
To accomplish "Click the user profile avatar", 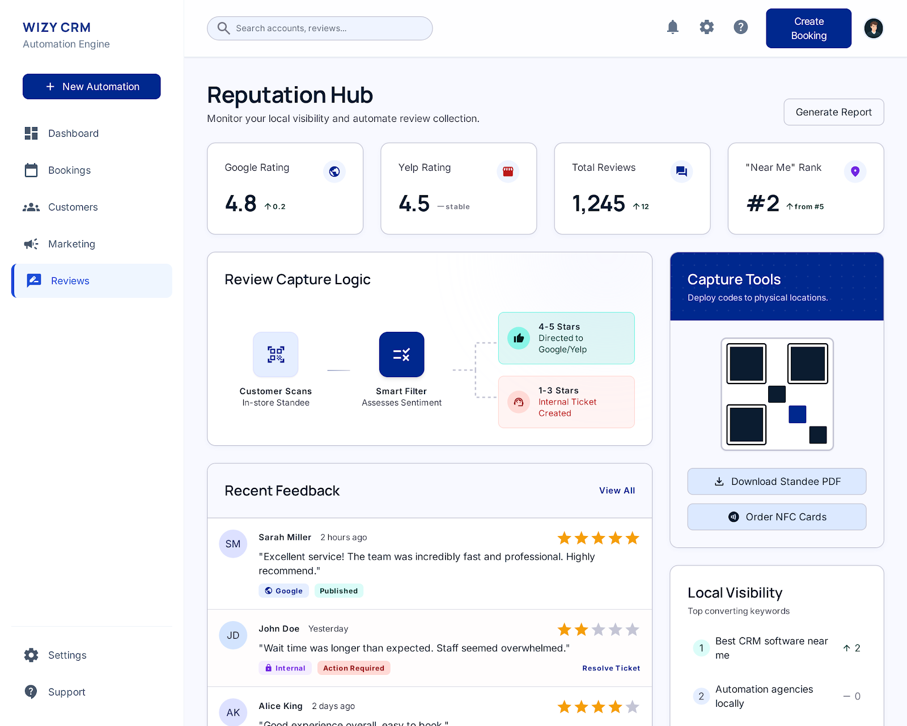I will [873, 28].
